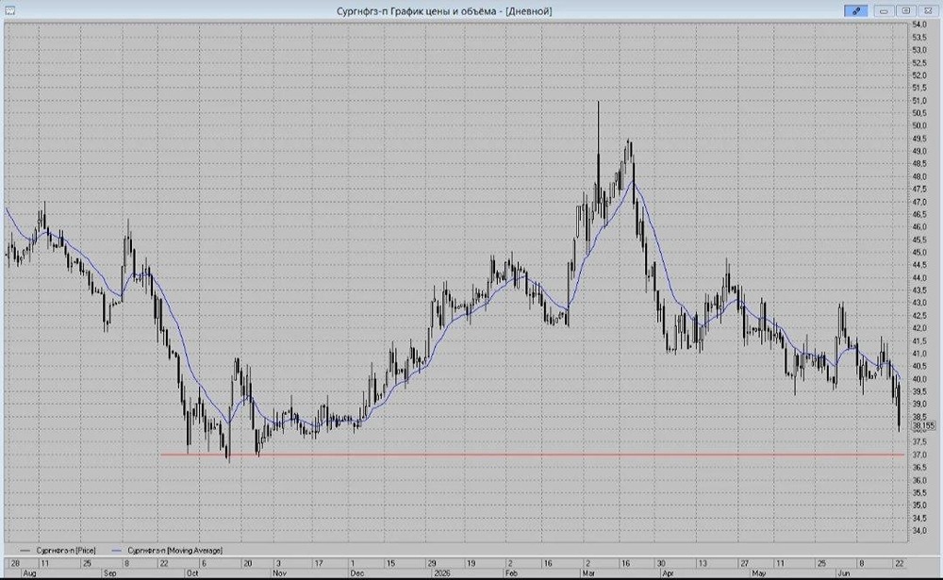Click the chart title text Сургнфгз-п График цены и объёма
The width and height of the screenshot is (943, 580).
pos(416,10)
